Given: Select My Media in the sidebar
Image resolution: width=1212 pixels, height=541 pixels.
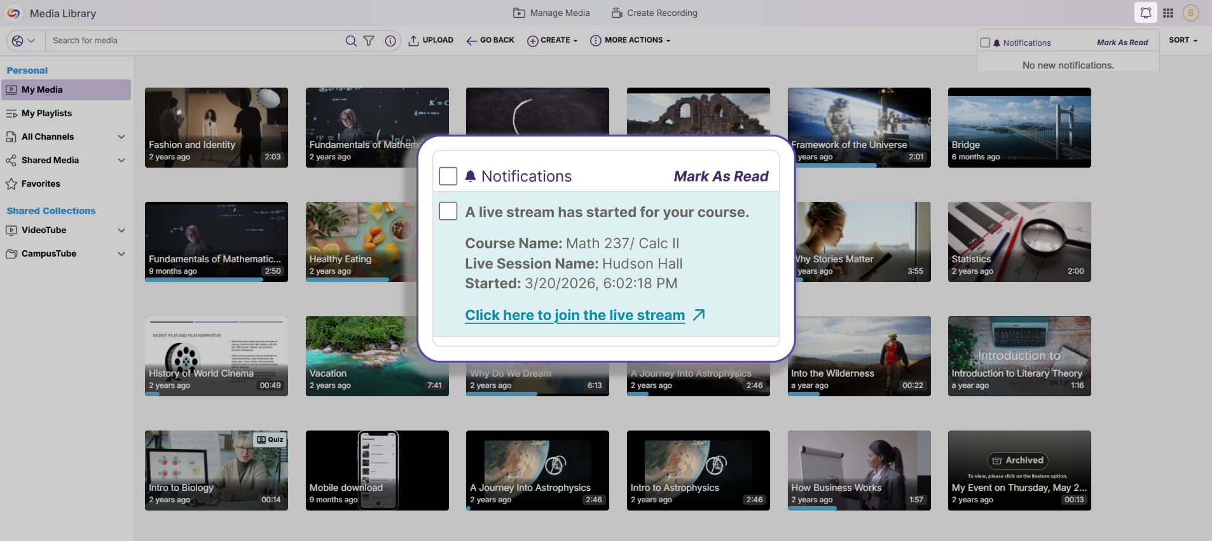Looking at the screenshot, I should click(x=66, y=90).
